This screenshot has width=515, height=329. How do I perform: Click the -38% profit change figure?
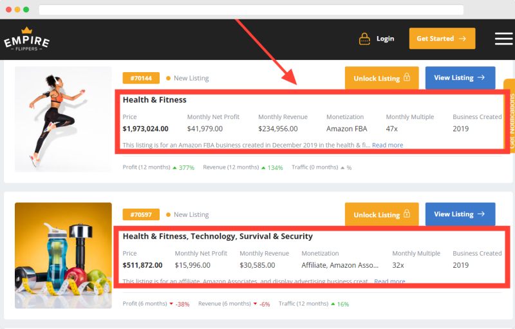[x=182, y=305]
